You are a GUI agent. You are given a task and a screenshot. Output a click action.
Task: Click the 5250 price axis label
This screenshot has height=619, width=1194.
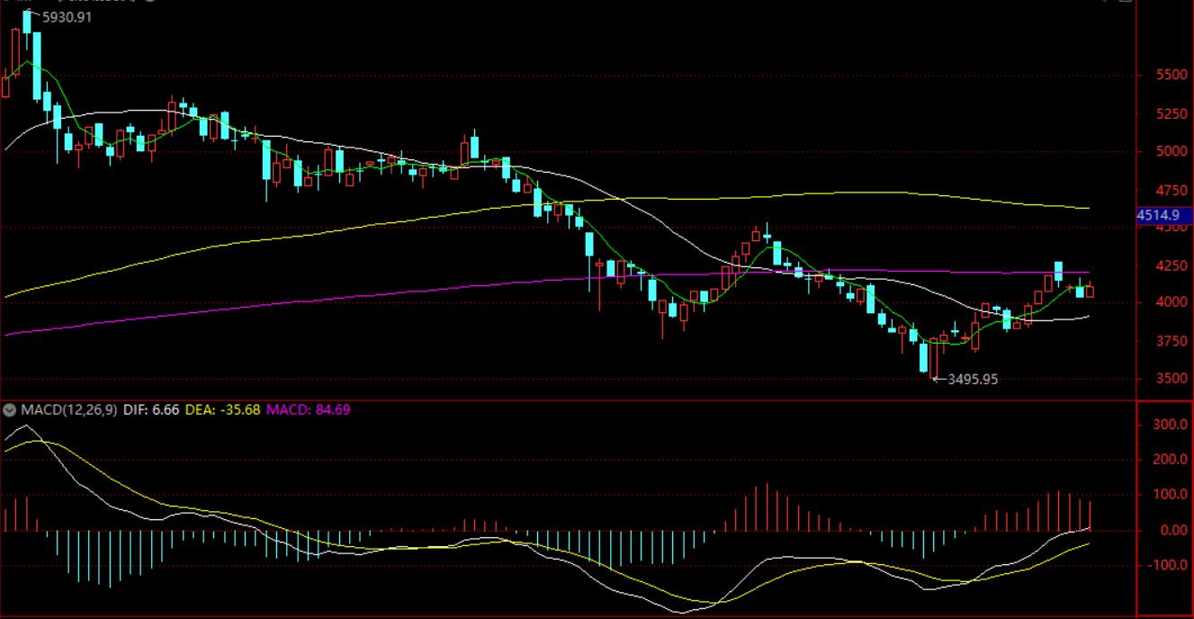[x=1171, y=113]
